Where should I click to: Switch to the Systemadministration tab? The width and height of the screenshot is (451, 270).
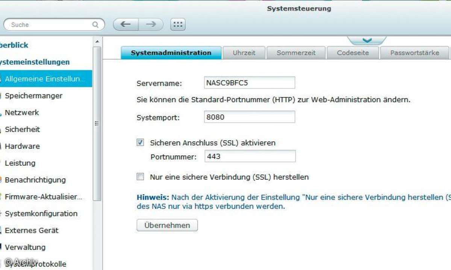pos(171,53)
